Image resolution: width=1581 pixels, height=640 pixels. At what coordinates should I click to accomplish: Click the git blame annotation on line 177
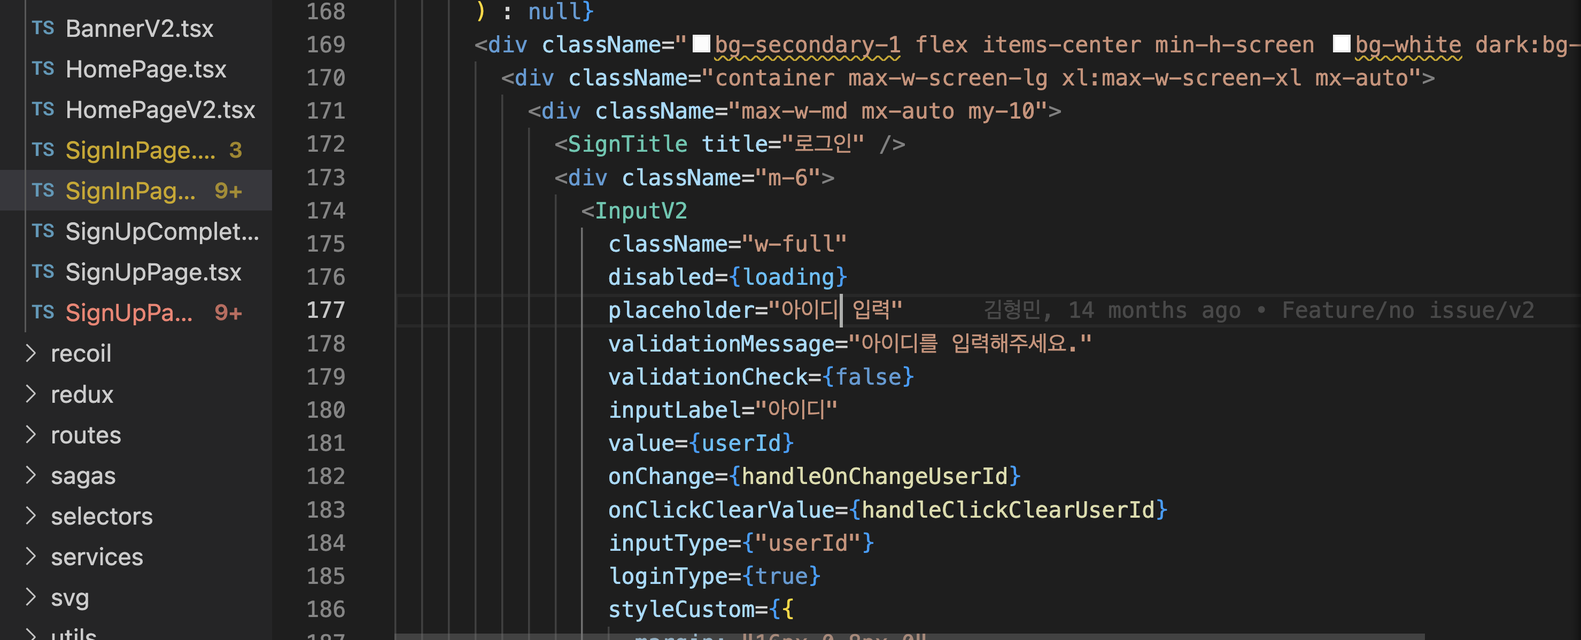click(x=1258, y=310)
